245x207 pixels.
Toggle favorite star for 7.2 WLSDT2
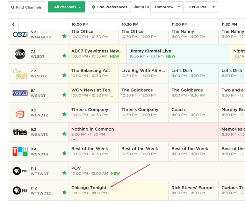(x=64, y=75)
